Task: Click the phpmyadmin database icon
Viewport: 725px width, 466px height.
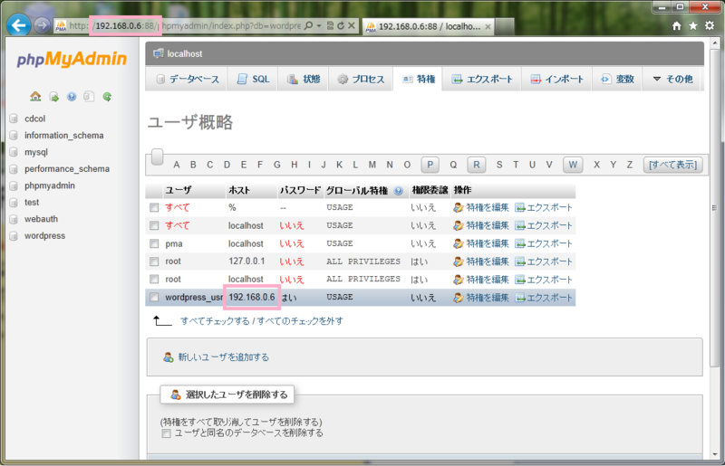Action: 14,185
